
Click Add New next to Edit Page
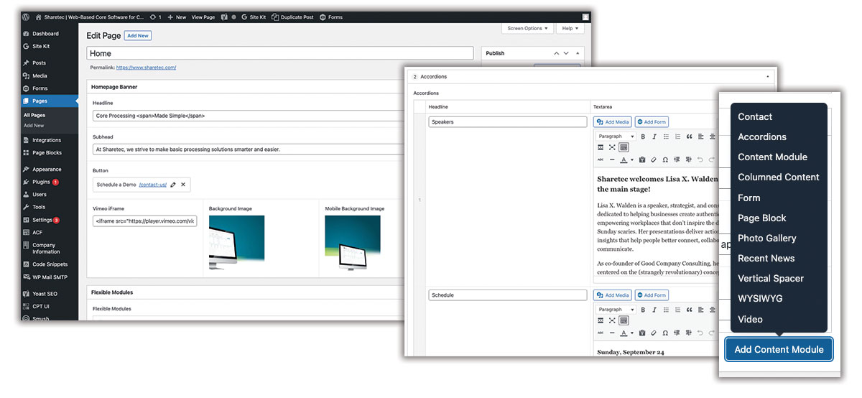137,35
